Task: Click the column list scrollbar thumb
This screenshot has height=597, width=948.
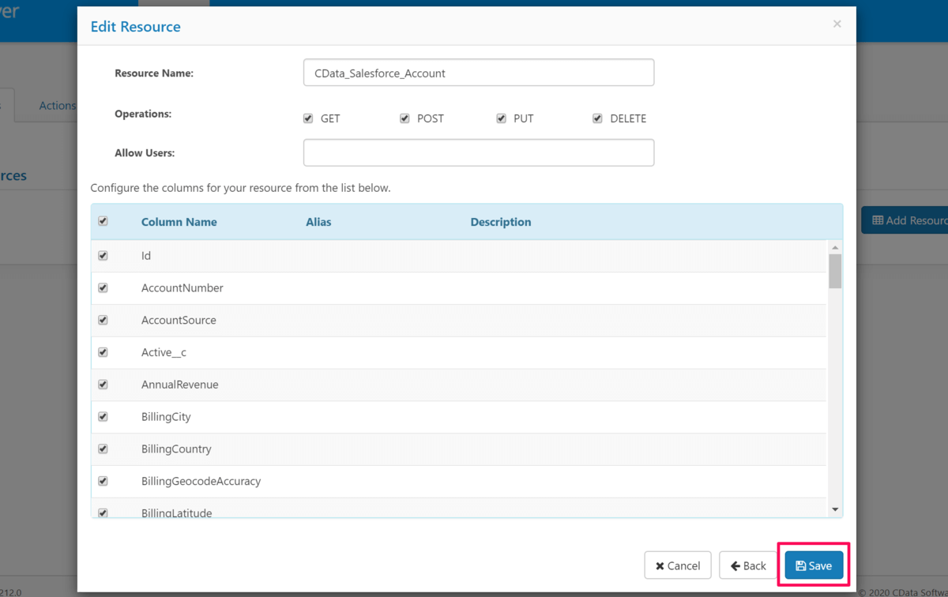Action: point(835,271)
